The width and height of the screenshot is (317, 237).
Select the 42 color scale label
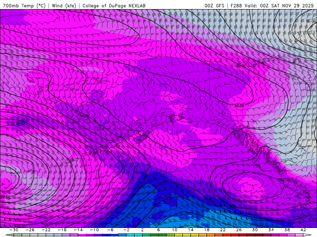(x=303, y=230)
